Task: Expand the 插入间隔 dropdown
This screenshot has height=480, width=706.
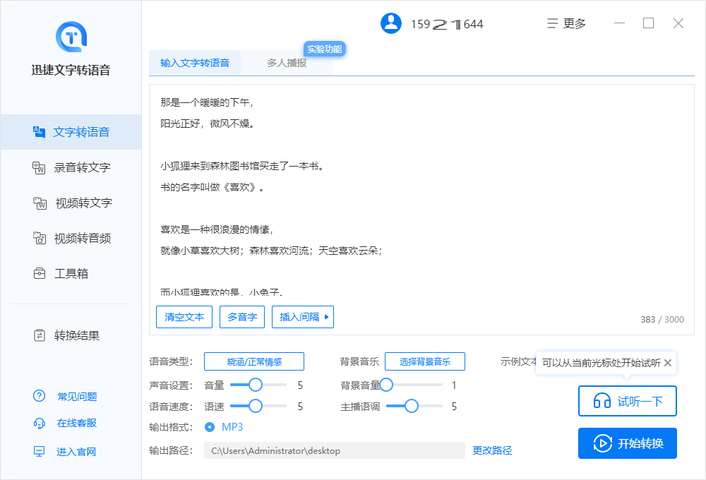Action: [x=303, y=317]
